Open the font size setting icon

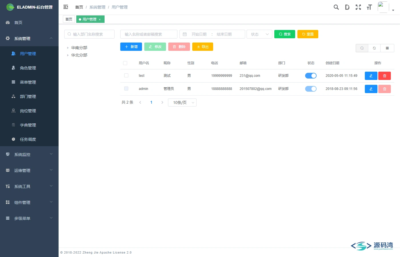click(369, 7)
